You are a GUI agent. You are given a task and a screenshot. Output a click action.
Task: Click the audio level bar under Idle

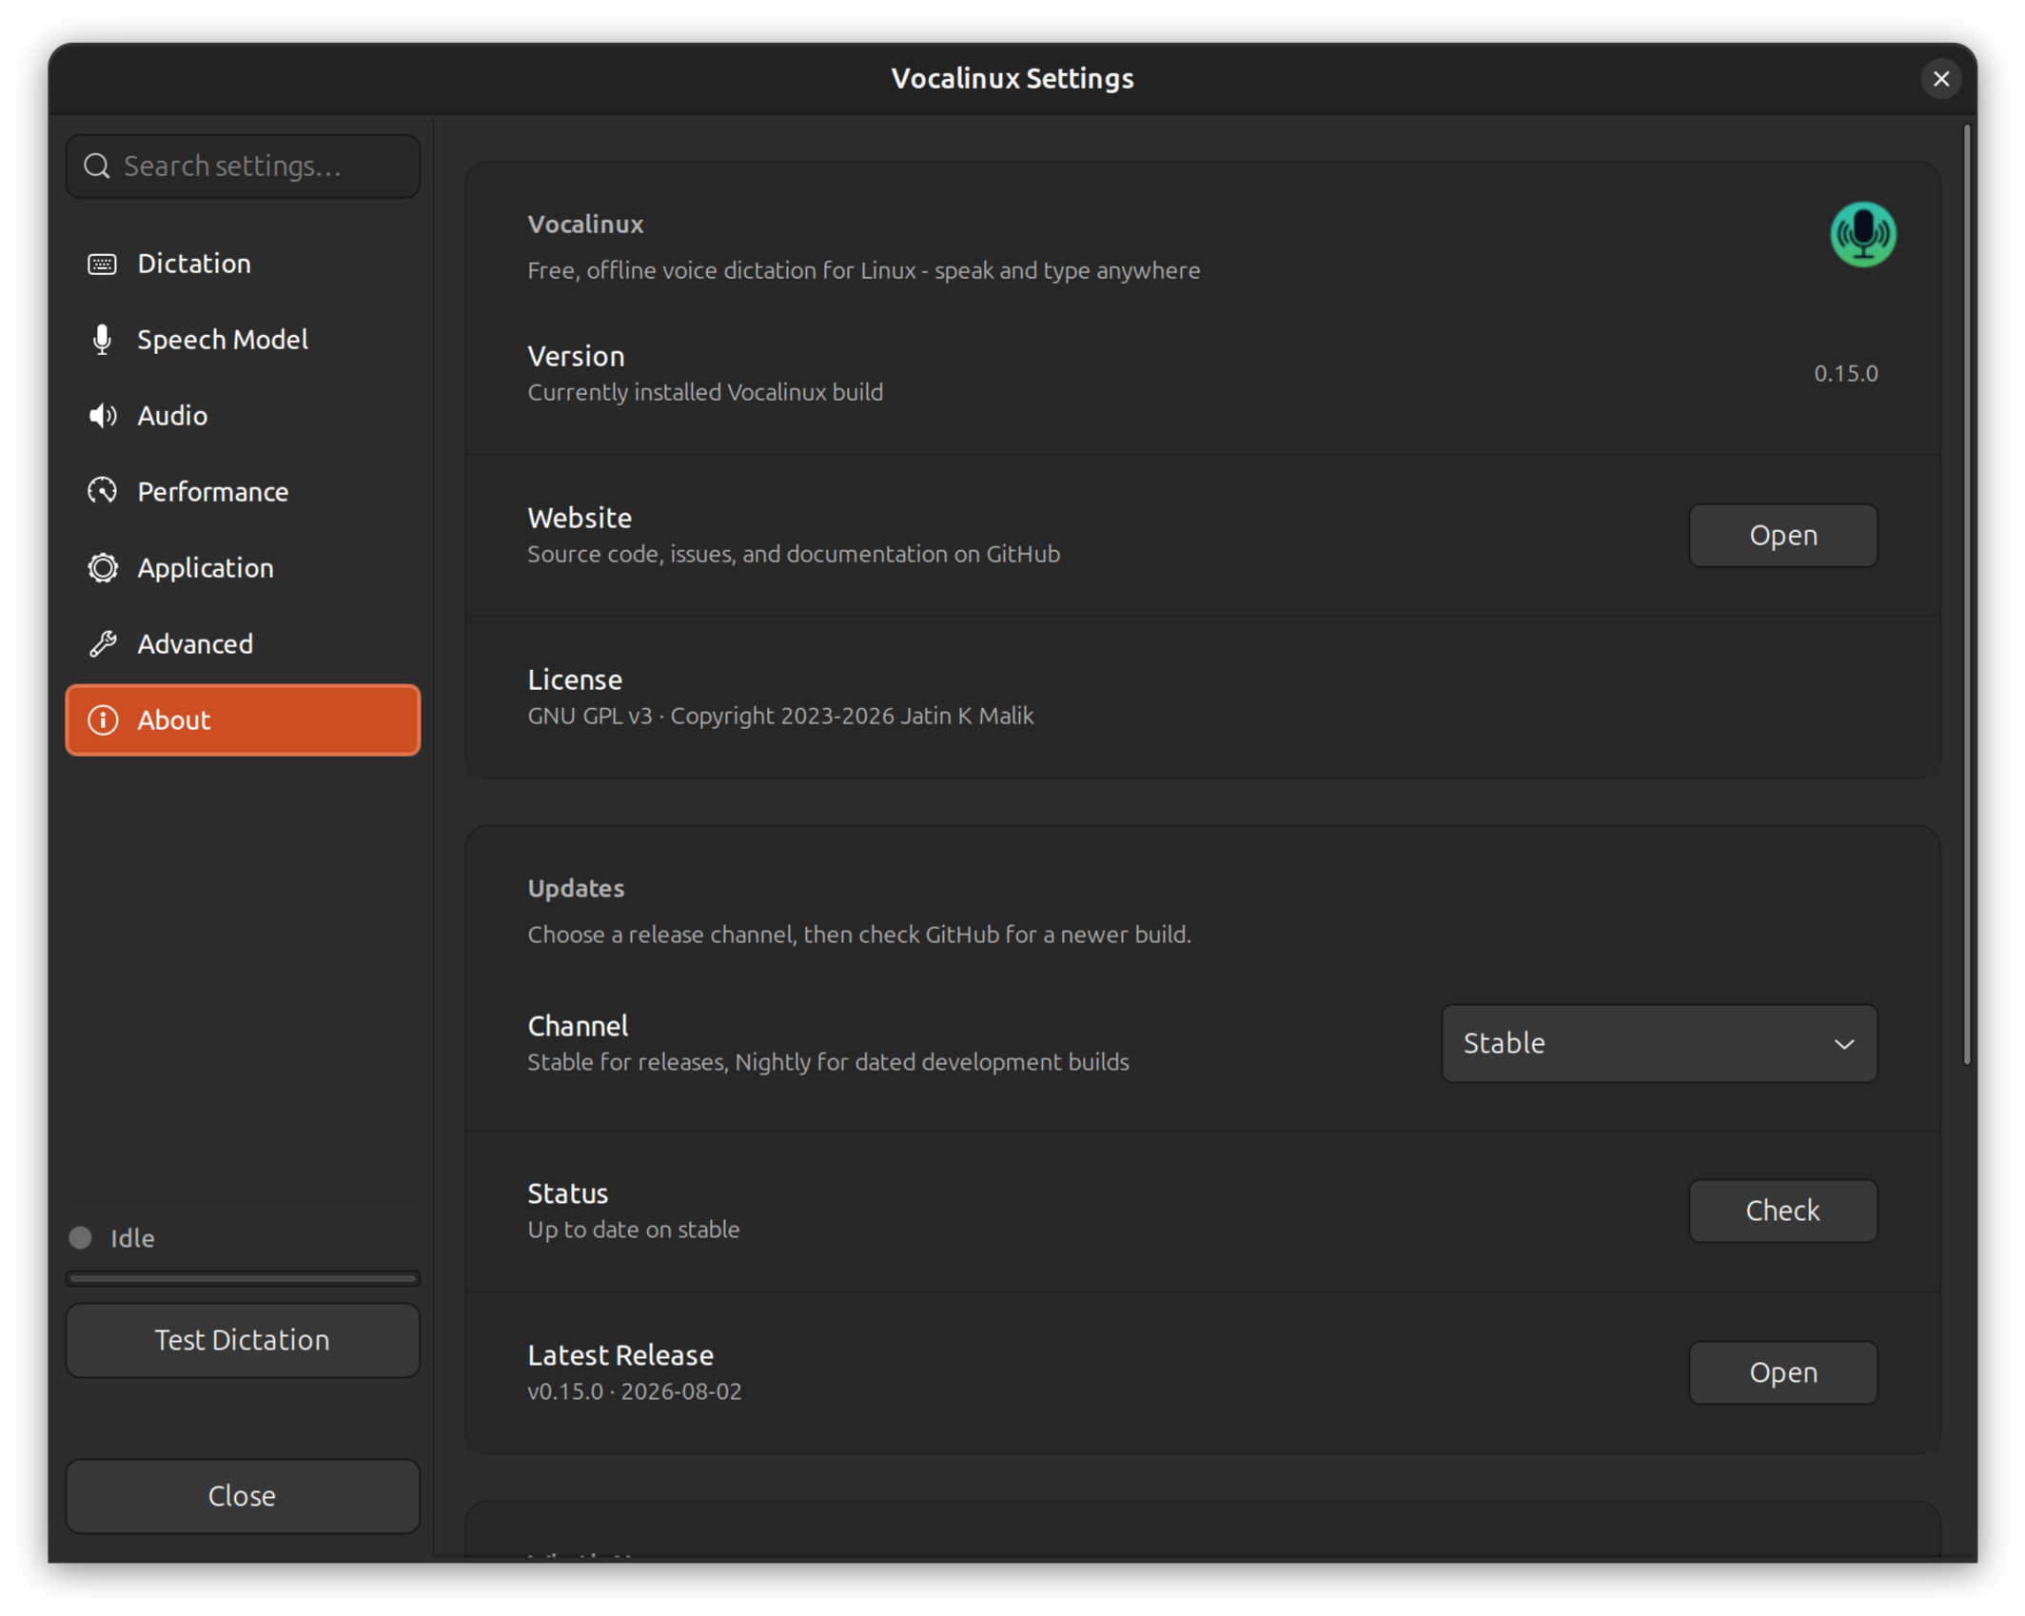[x=243, y=1278]
